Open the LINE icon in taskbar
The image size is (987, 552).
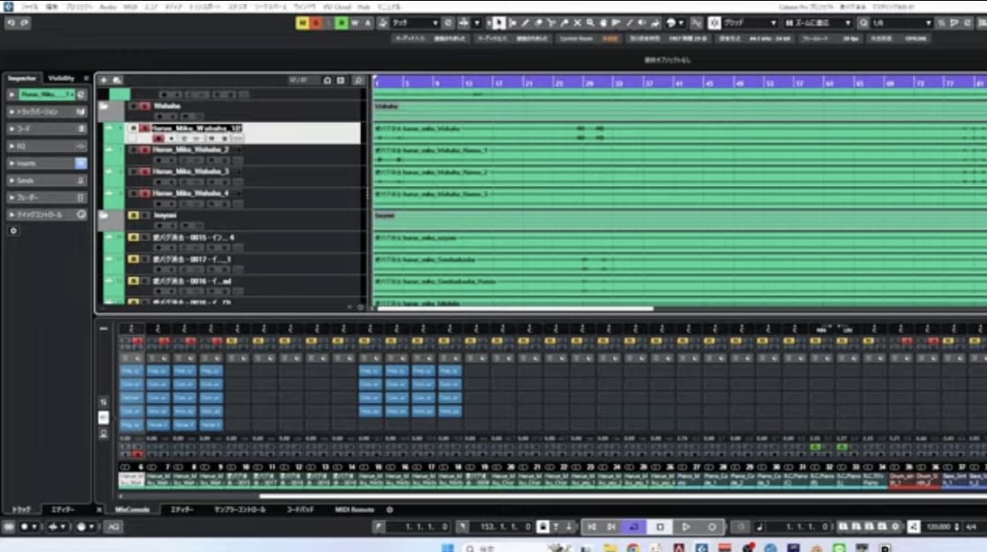tap(839, 549)
